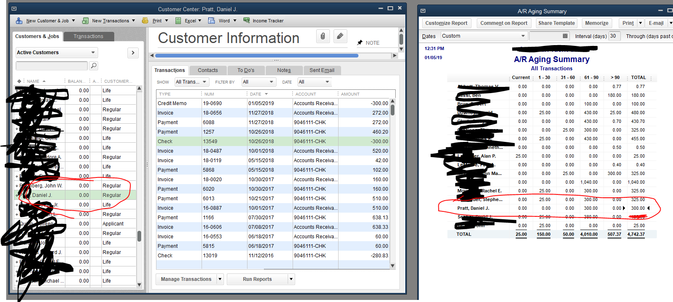This screenshot has height=302, width=673.
Task: Click the AMOUNT column header
Action: click(x=350, y=94)
